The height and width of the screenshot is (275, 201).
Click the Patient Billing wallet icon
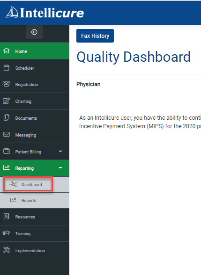point(7,151)
